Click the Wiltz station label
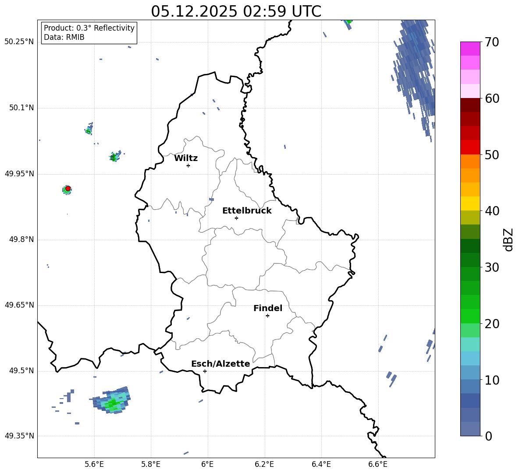The height and width of the screenshot is (473, 519). click(x=186, y=158)
